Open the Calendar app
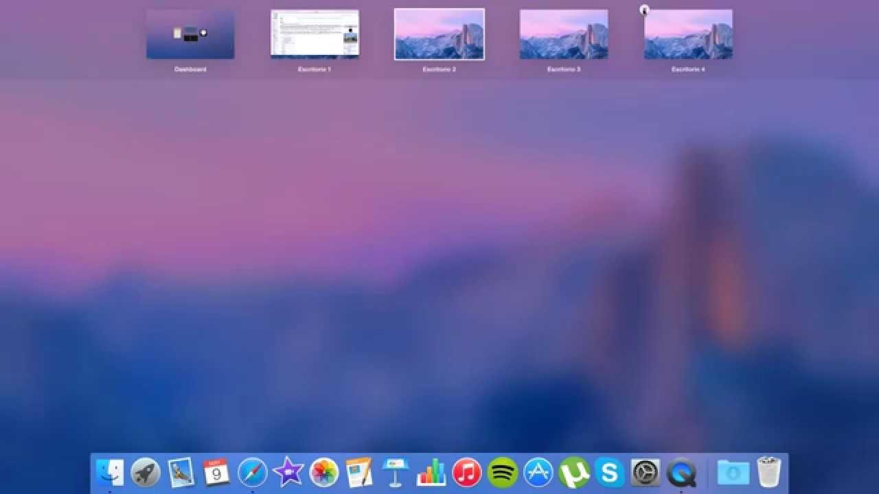Viewport: 879px width, 494px height. click(216, 472)
